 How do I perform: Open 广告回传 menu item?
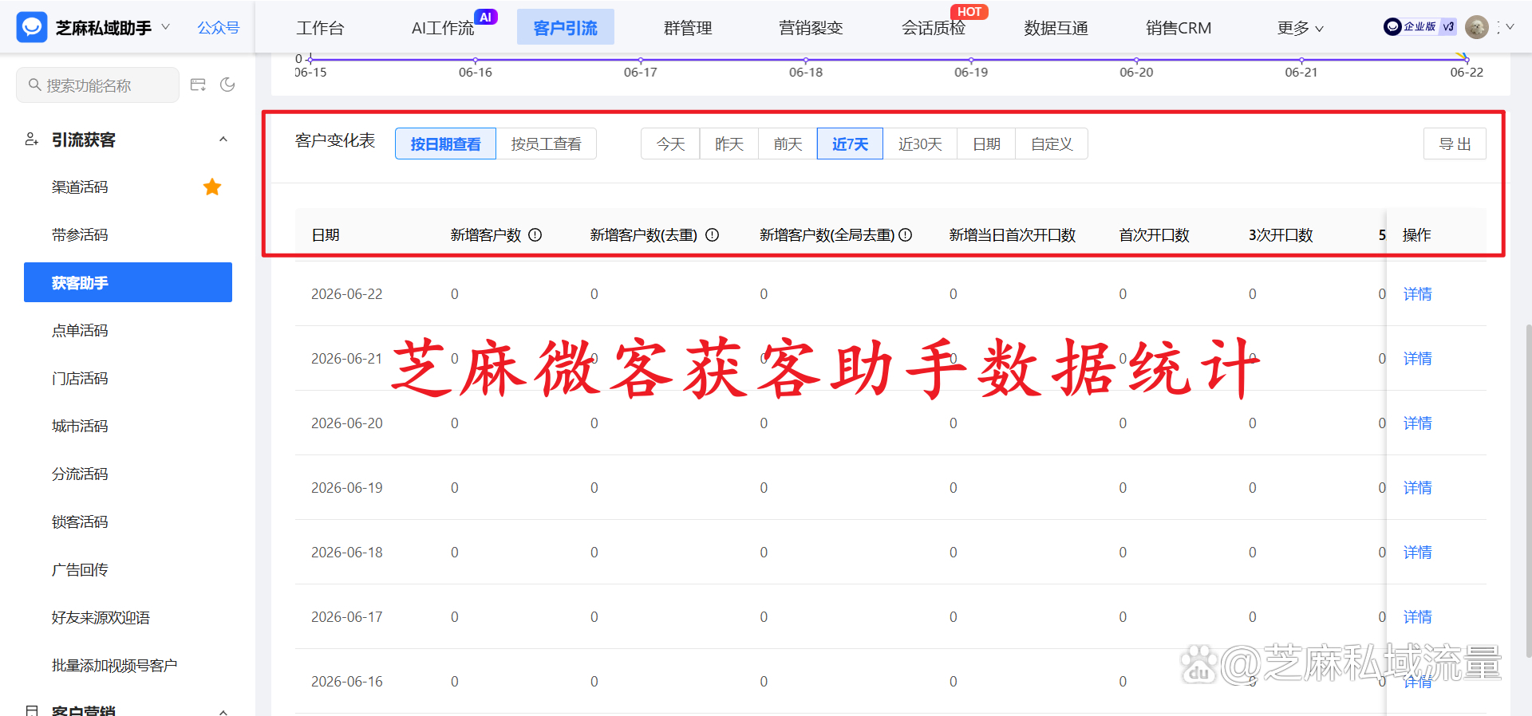tap(80, 570)
